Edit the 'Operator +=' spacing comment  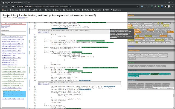tap(40, 84)
